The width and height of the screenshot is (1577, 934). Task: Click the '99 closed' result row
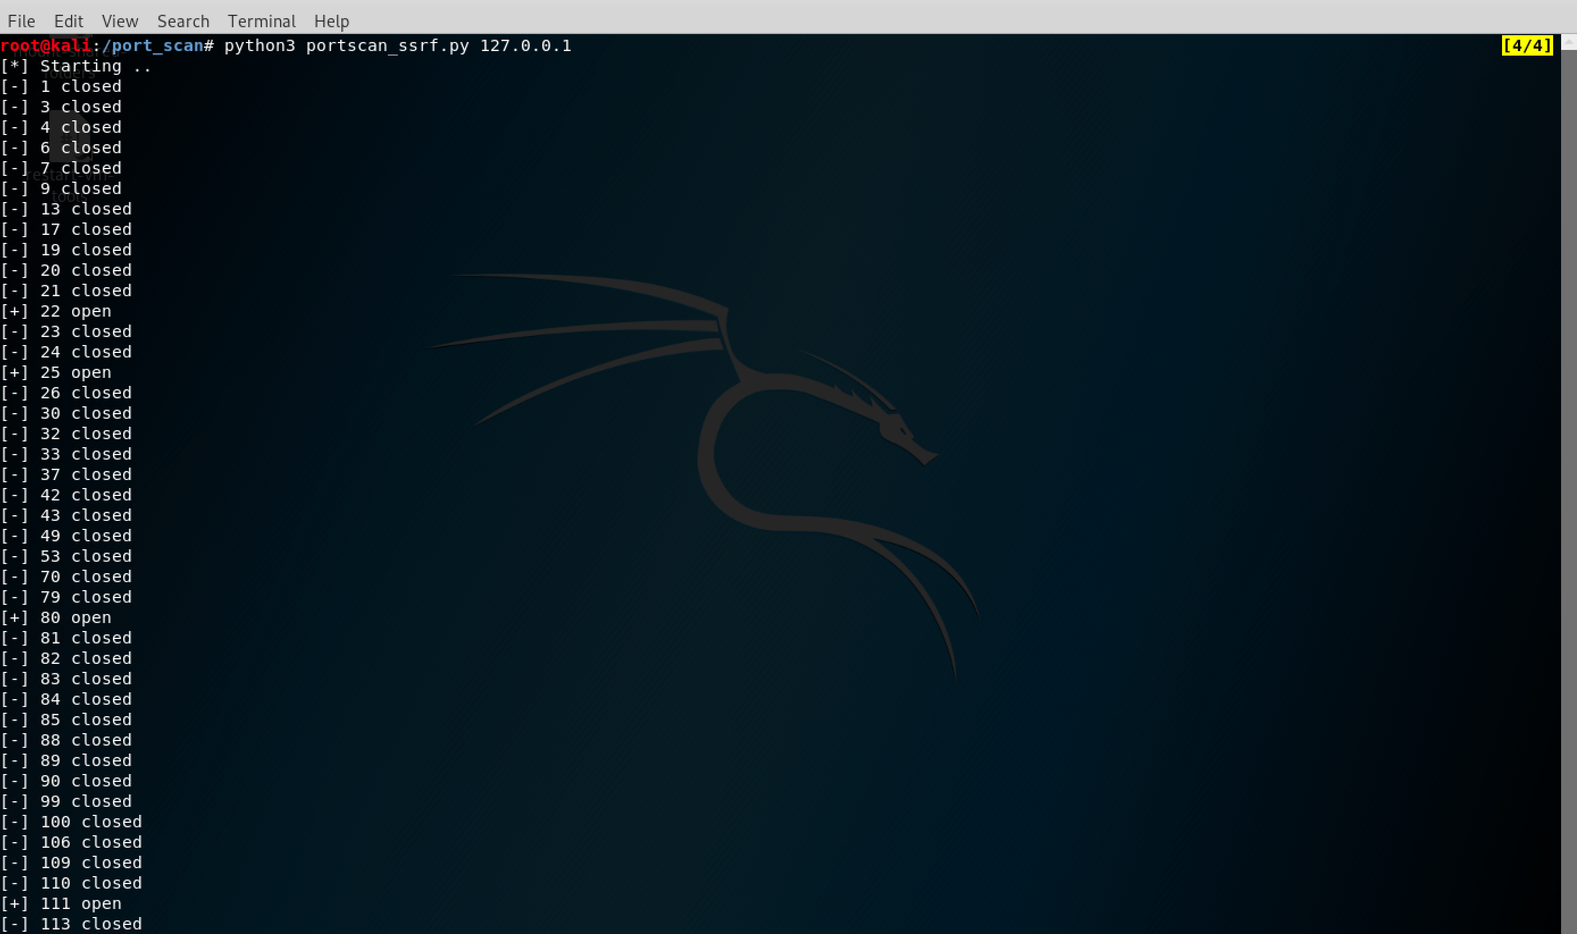[66, 802]
